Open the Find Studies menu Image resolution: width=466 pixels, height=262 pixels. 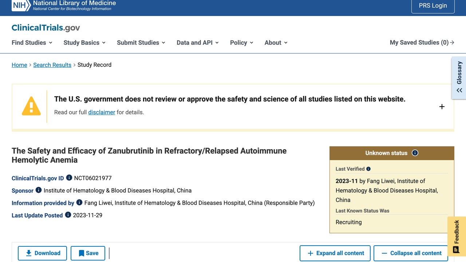pos(32,43)
